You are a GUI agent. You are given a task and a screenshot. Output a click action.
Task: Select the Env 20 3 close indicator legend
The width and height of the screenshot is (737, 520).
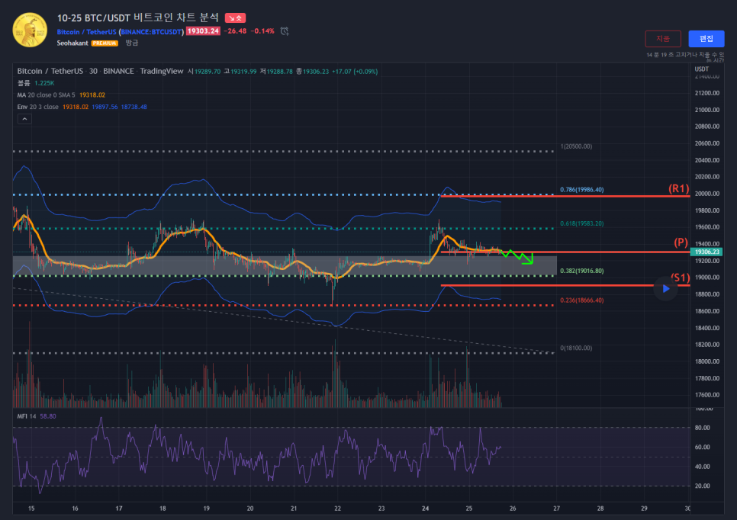pyautogui.click(x=38, y=107)
